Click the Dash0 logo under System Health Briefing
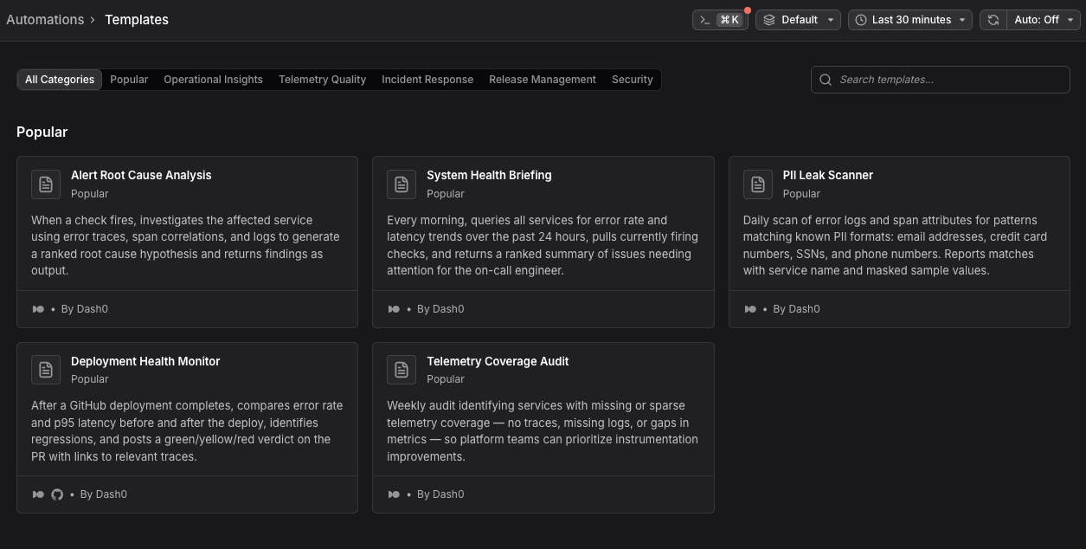 (394, 309)
